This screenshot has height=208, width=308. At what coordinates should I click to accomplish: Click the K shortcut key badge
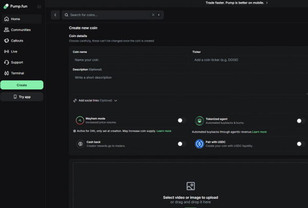pyautogui.click(x=159, y=15)
